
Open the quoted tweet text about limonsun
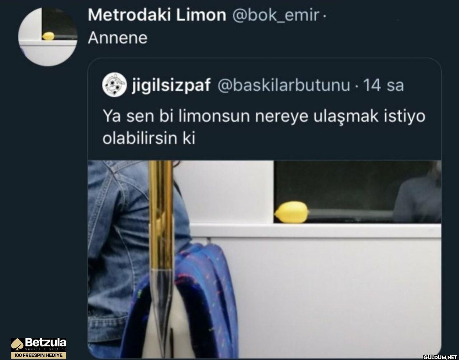click(x=264, y=128)
